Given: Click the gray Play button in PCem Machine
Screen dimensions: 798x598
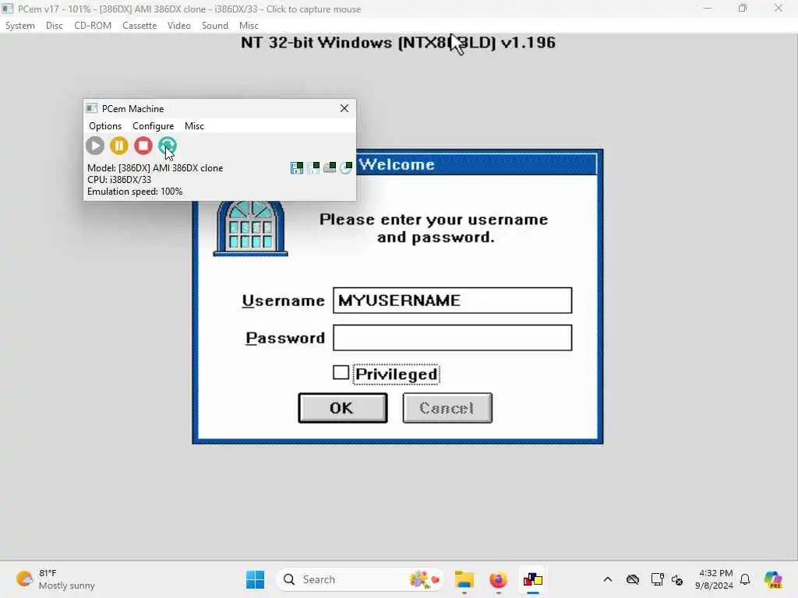Looking at the screenshot, I should tap(94, 146).
